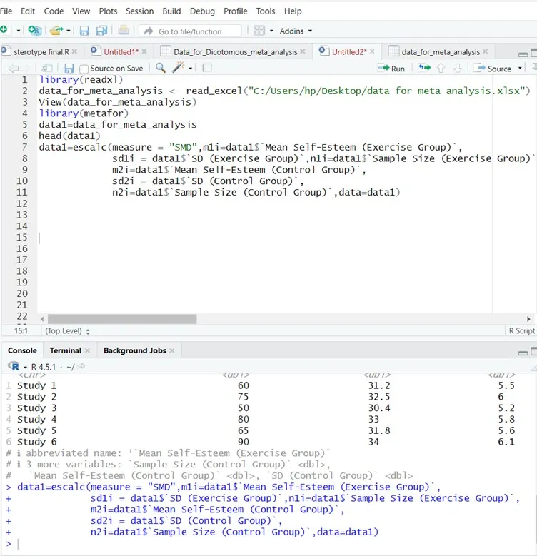Open the panes layout dropdown arrow
Screen dimensions: 537x556
pyautogui.click(x=271, y=31)
